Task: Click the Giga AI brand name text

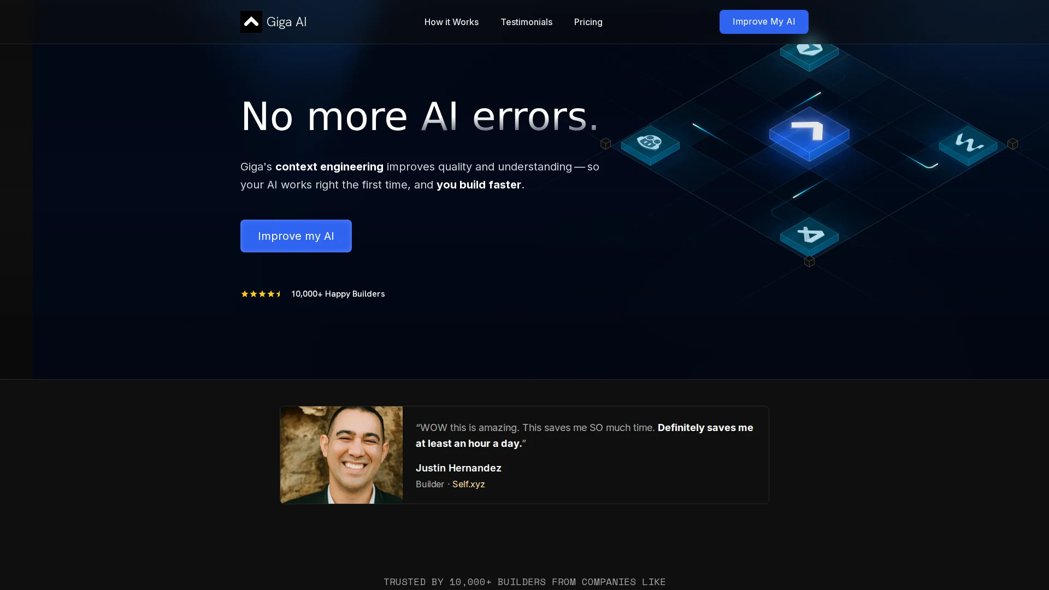Action: [286, 22]
